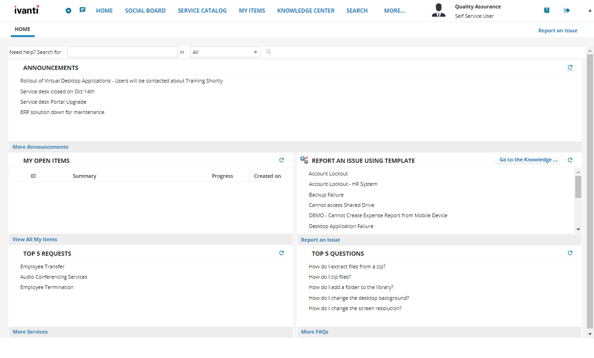
Task: Click the Report an Issue link
Action: click(557, 30)
